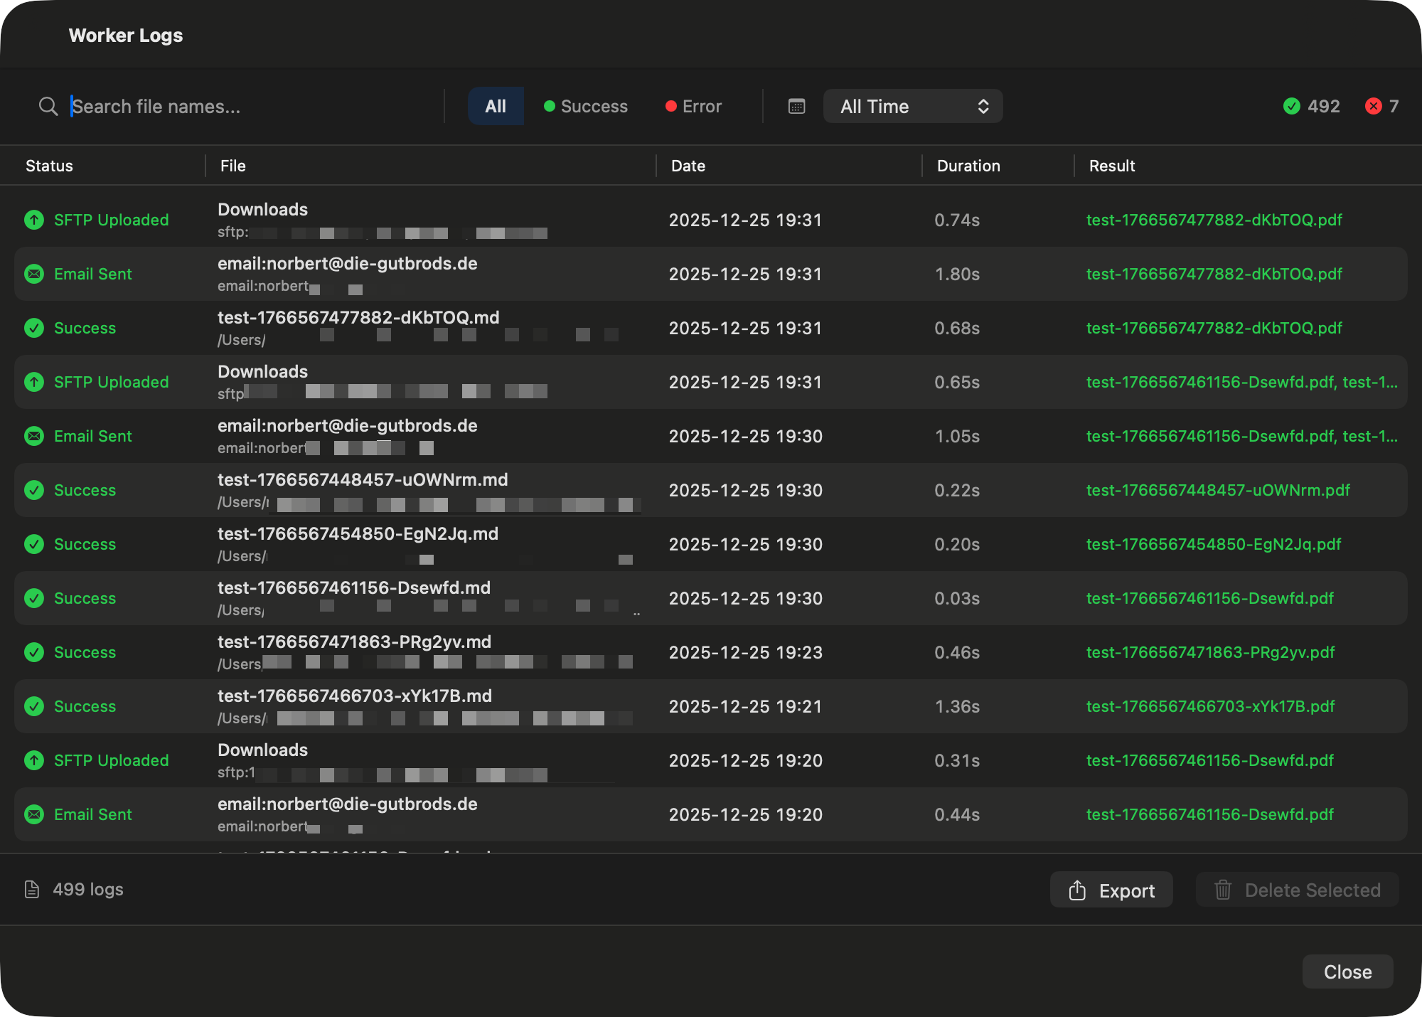Click Email Sent icon for 1.05s row
The image size is (1422, 1017).
[x=34, y=436]
